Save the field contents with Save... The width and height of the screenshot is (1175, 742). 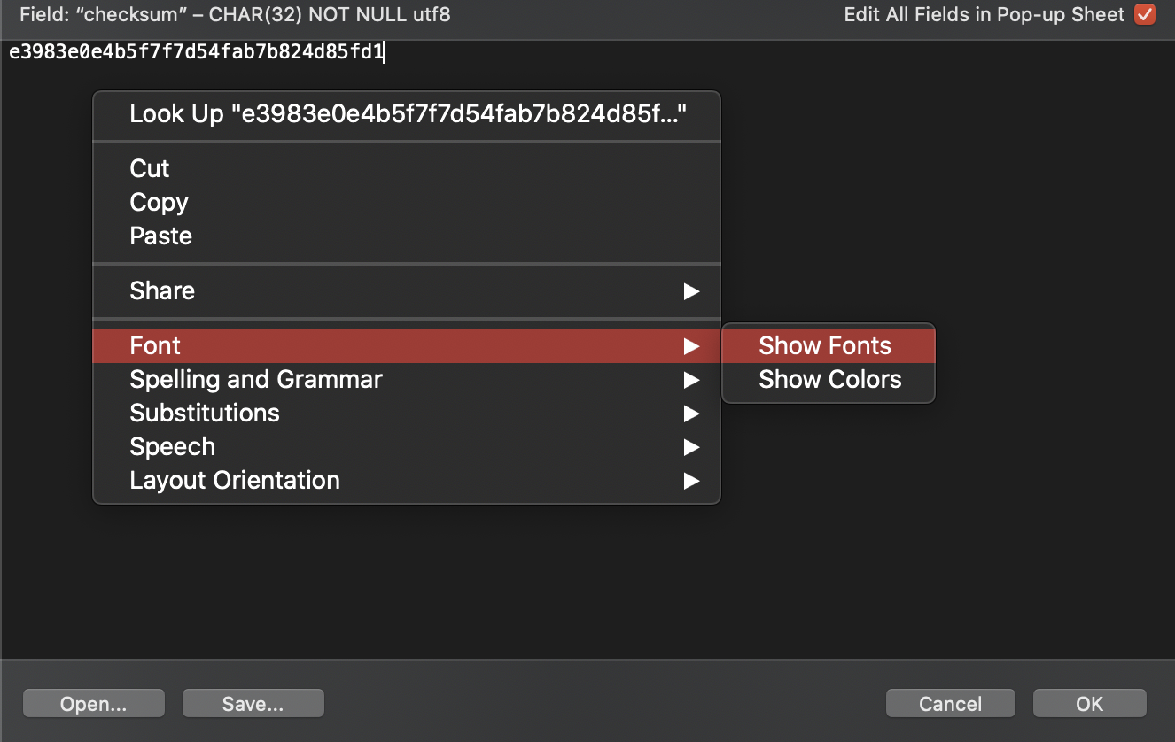pos(253,703)
